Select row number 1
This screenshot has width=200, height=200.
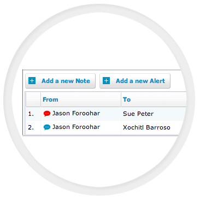click(x=31, y=114)
